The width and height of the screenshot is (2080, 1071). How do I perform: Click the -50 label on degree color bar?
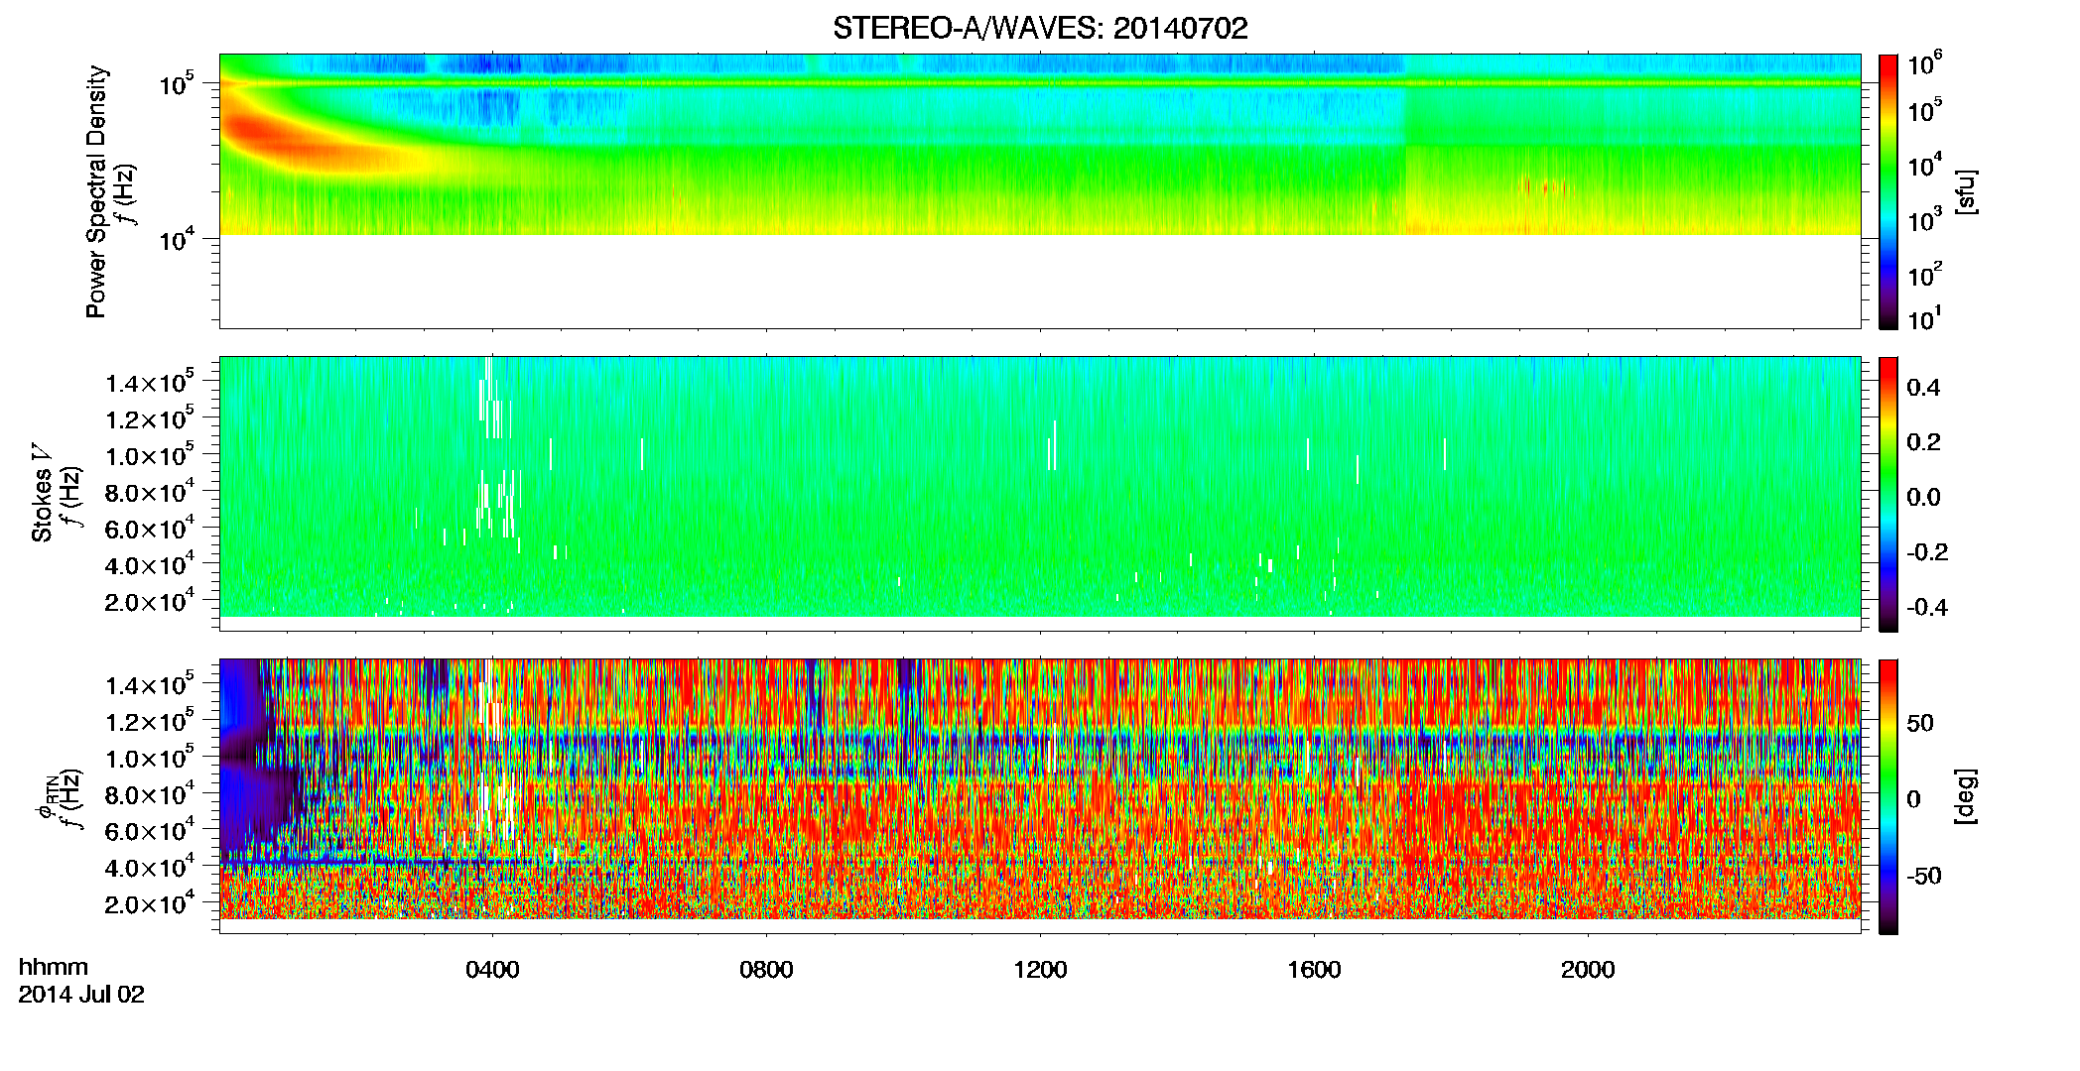point(1924,876)
